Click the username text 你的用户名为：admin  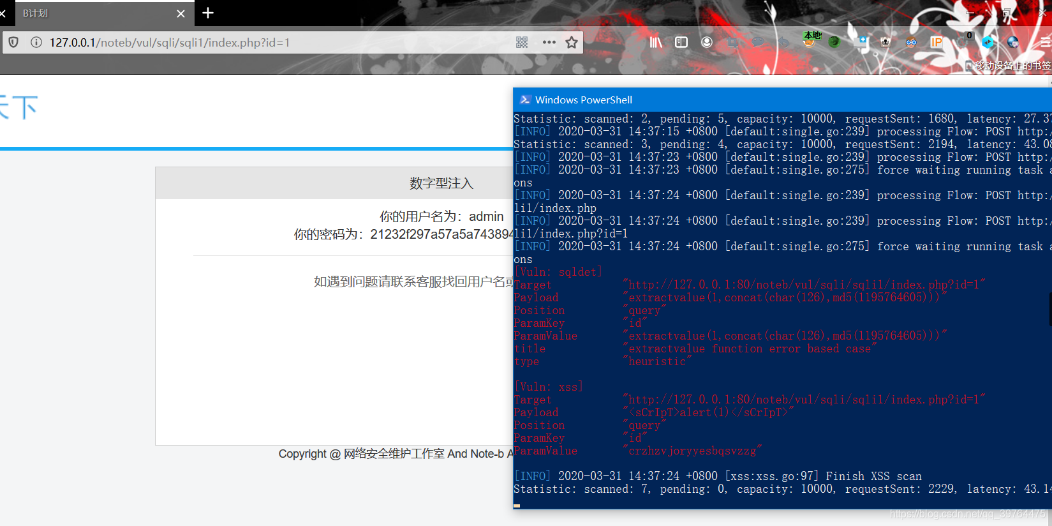click(441, 216)
